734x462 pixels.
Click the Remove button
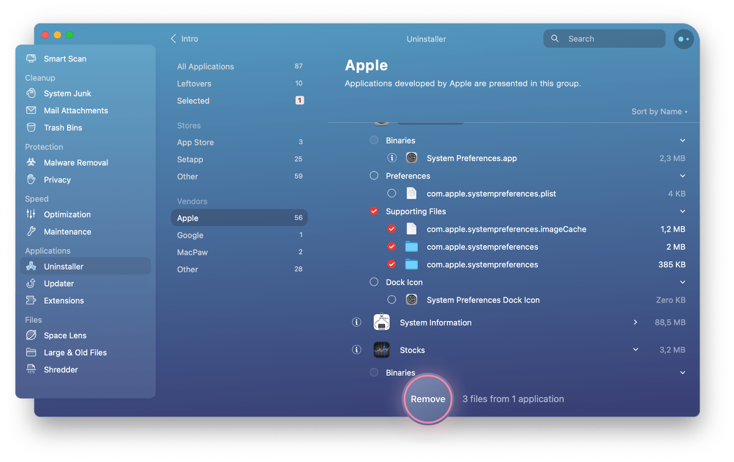point(428,399)
